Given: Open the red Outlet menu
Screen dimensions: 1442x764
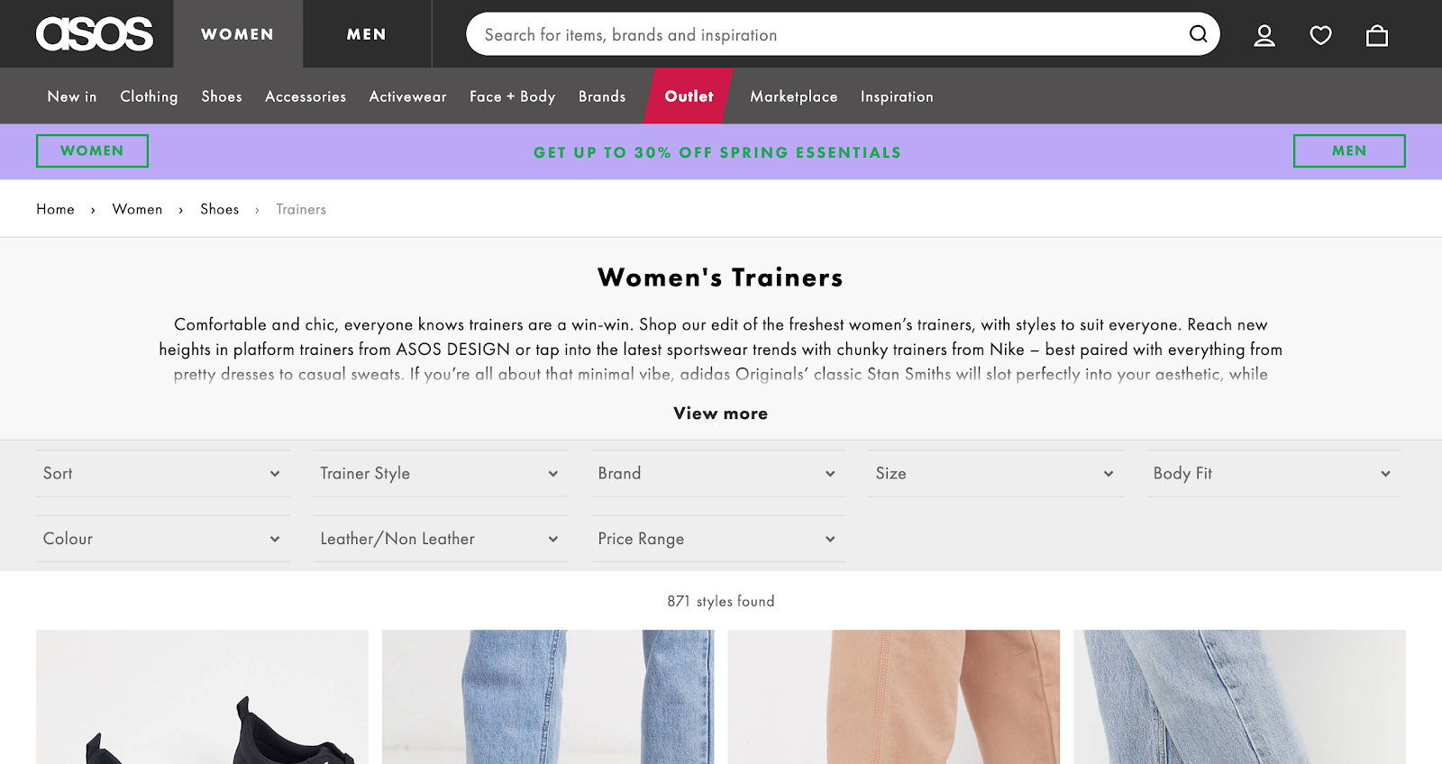Looking at the screenshot, I should [x=689, y=96].
